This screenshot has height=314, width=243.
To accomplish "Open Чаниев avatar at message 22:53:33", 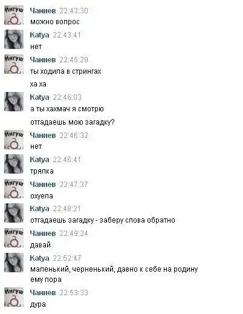I will coord(14,297).
